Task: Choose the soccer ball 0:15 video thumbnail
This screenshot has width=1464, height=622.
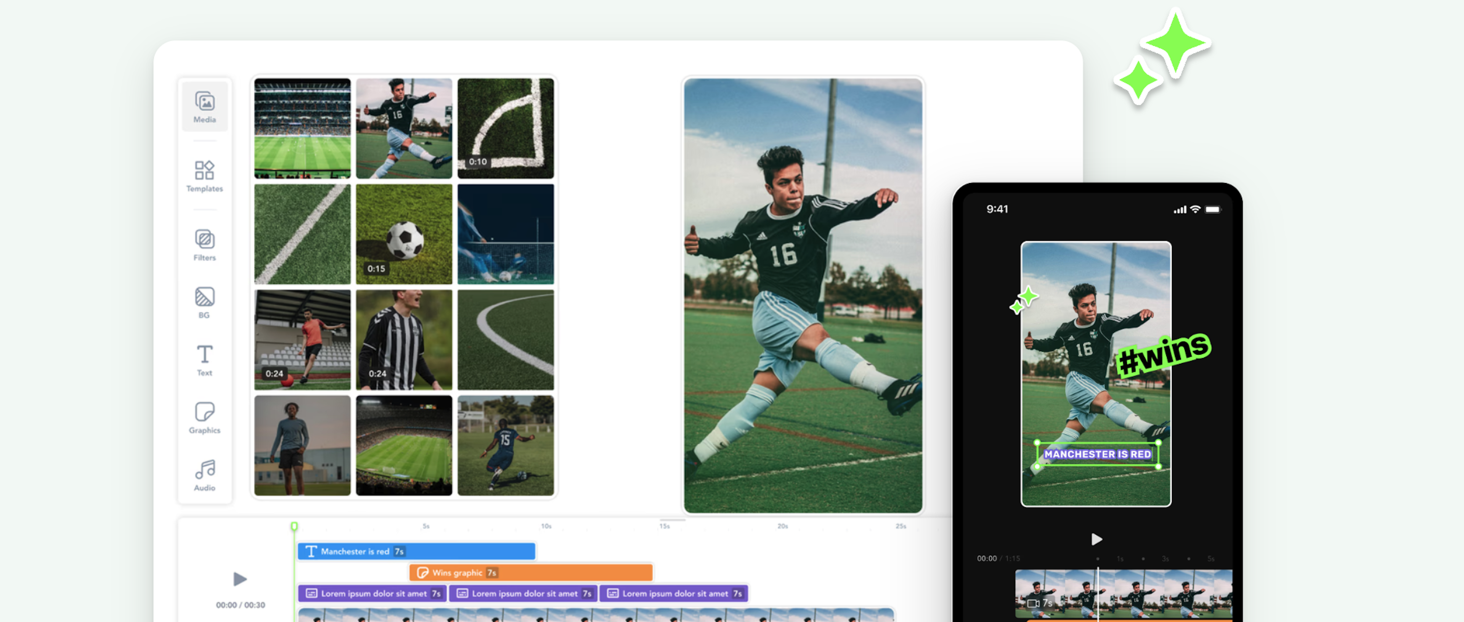Action: tap(403, 234)
